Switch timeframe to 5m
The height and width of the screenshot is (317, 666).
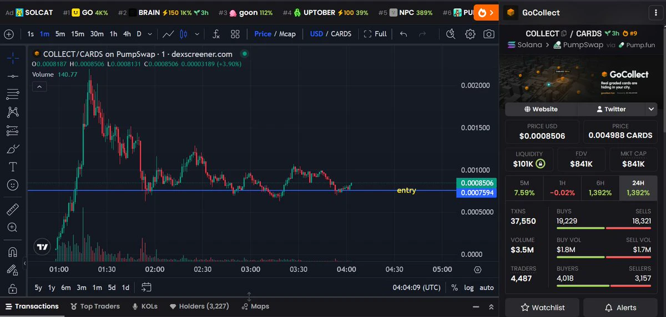[x=60, y=34]
